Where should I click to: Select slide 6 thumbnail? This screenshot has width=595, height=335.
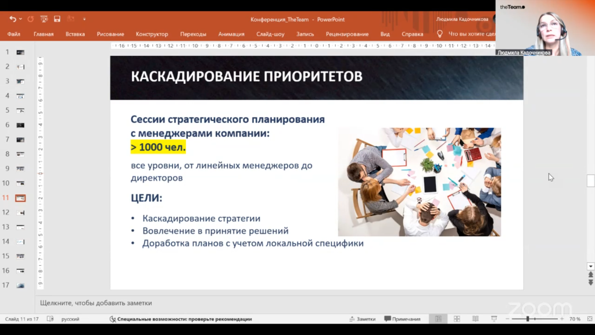click(x=20, y=125)
